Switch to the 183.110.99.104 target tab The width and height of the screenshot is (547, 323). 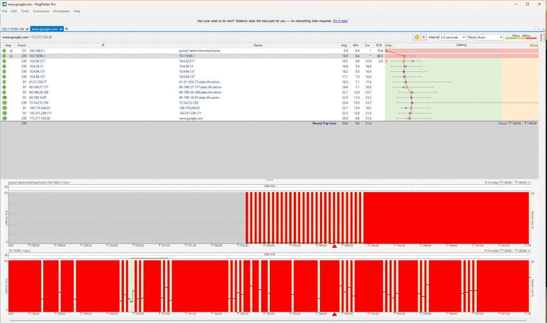click(15, 29)
